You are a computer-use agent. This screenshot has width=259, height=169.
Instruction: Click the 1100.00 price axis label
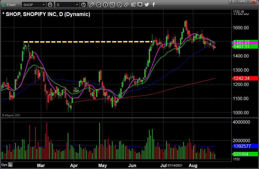tap(241, 98)
